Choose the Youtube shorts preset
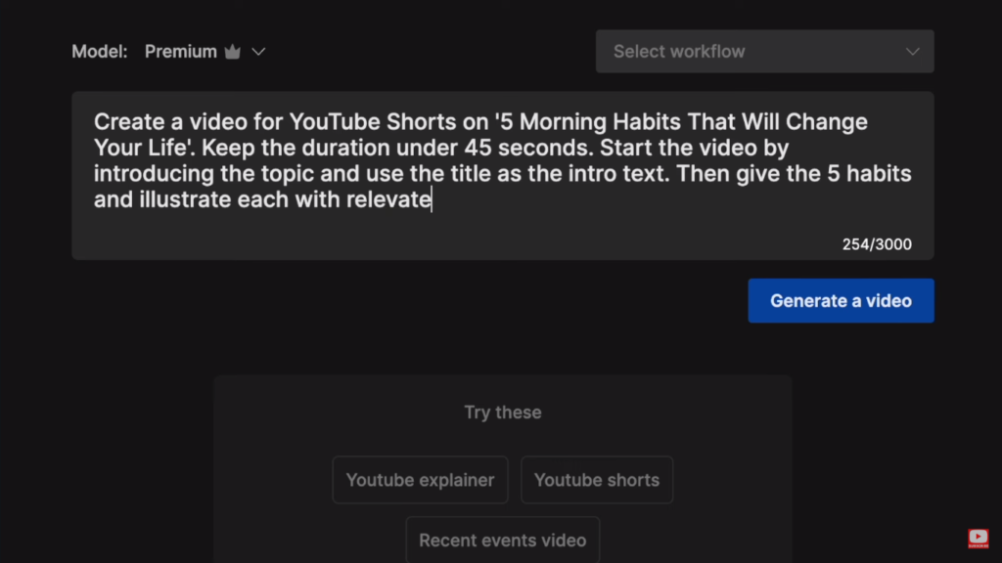Viewport: 1002px width, 563px height. click(597, 480)
